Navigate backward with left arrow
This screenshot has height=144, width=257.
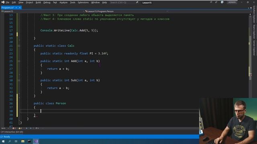(x=27, y=128)
